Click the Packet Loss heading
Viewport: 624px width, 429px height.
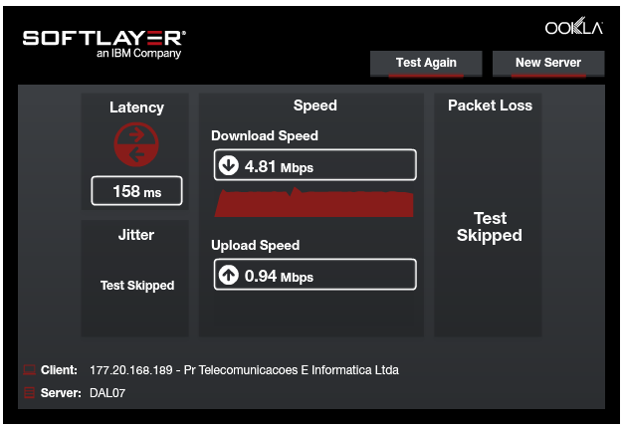[x=490, y=106]
